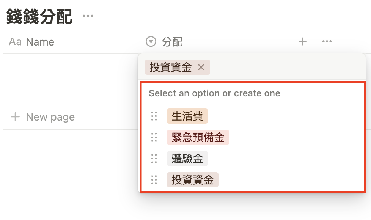Remove the selected 投資資金 tag with its ×

[201, 68]
